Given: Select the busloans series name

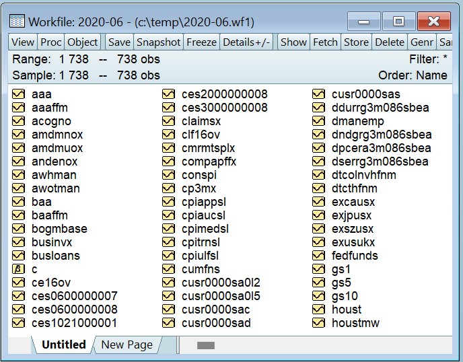Looking at the screenshot, I should [x=55, y=256].
